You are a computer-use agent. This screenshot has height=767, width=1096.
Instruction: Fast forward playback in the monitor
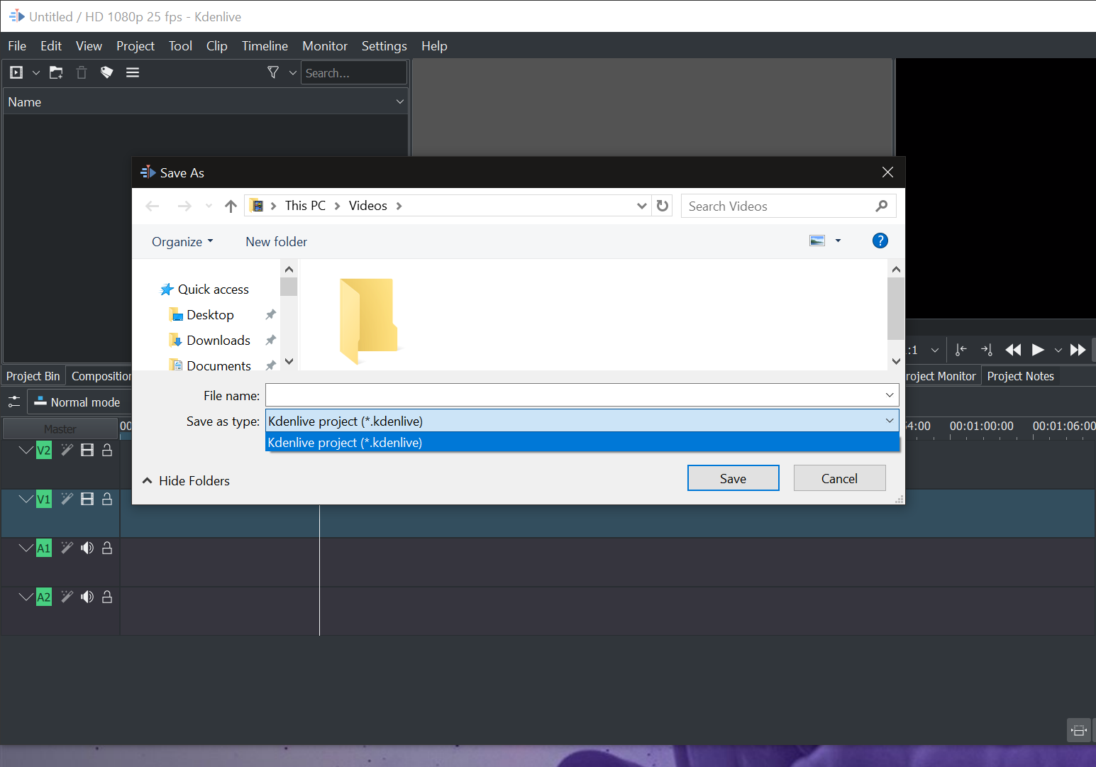pos(1078,350)
